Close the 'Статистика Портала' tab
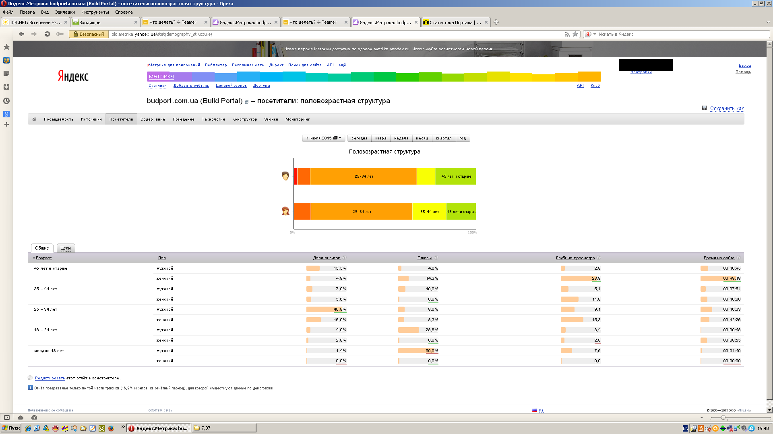773x434 pixels. point(486,23)
